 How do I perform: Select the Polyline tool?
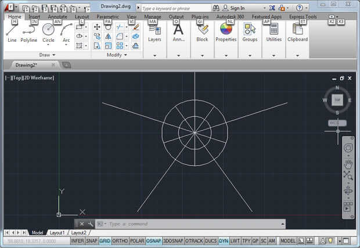(29, 32)
